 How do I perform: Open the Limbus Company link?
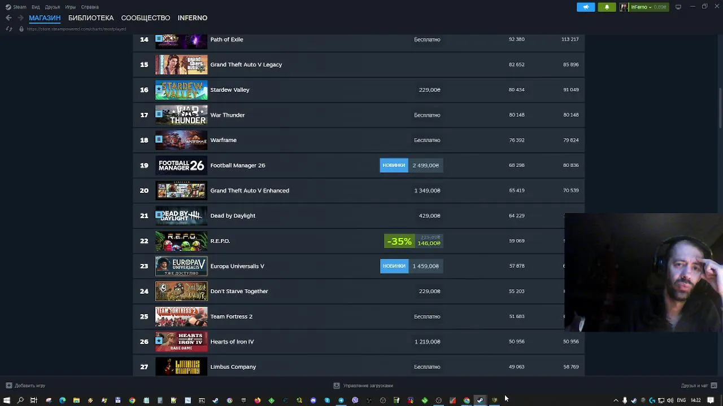coord(233,367)
